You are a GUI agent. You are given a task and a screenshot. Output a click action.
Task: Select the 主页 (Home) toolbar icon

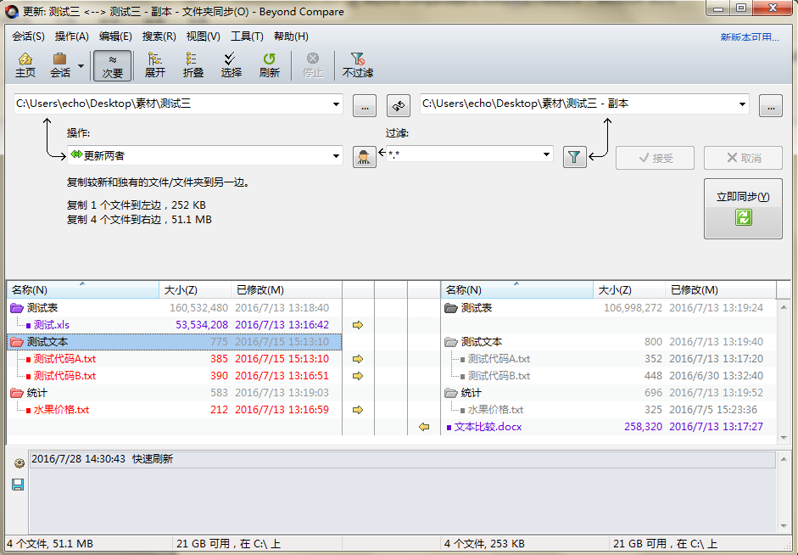coord(25,64)
